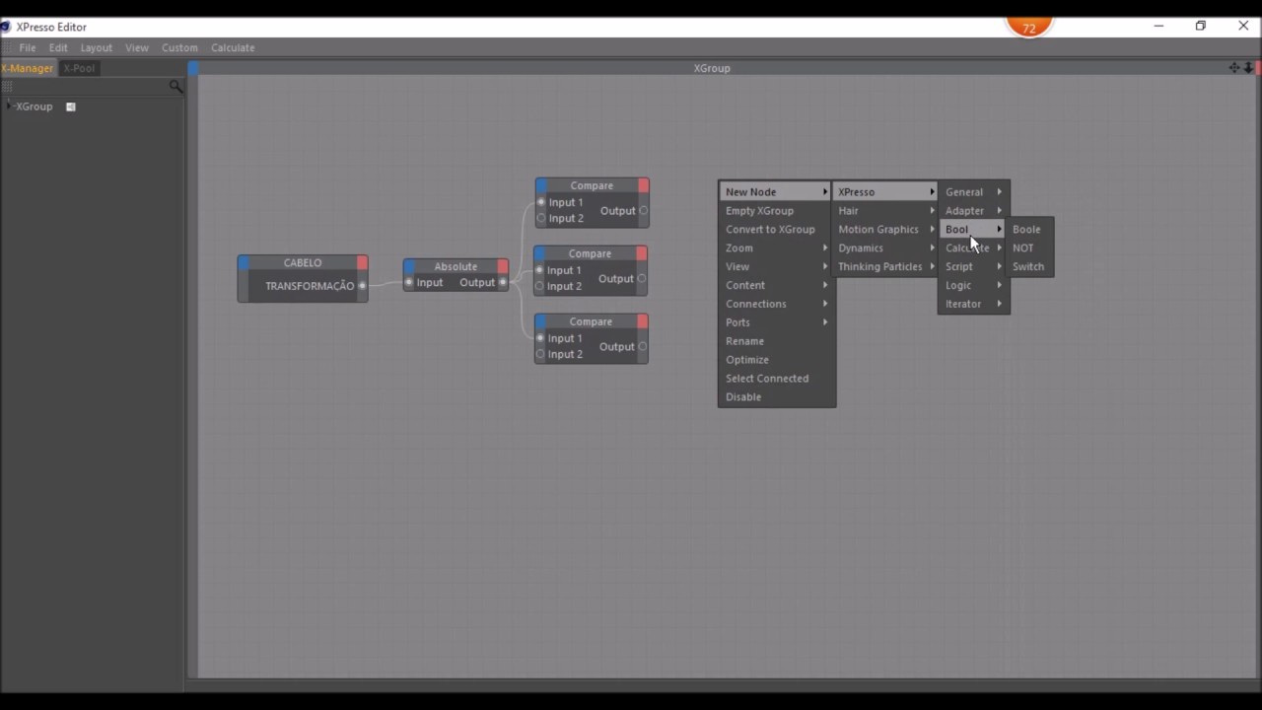Expand the XGroup tree item
The image size is (1262, 710).
click(x=8, y=106)
